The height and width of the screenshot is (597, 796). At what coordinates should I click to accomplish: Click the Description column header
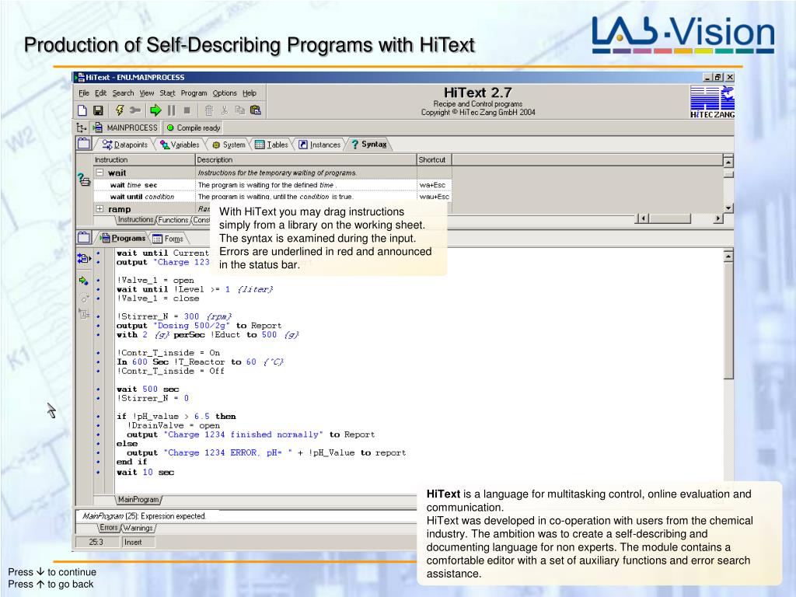coord(306,160)
